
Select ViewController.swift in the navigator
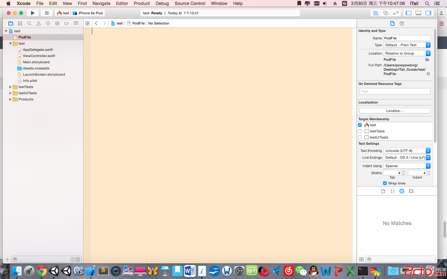pos(39,56)
